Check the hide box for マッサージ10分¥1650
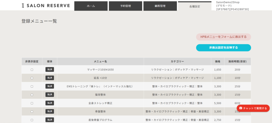Viewport: 272px width, 123px height. [32, 70]
